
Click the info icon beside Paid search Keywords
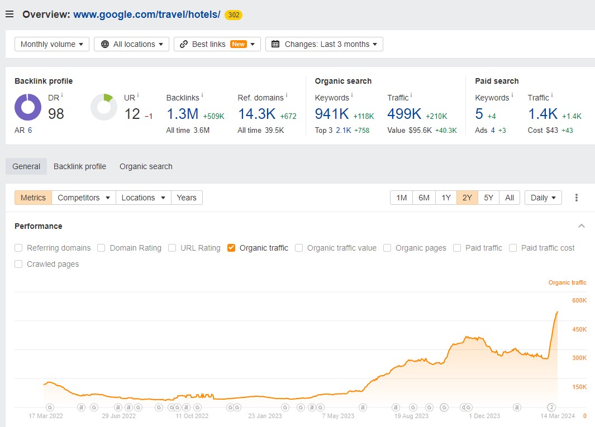(512, 95)
